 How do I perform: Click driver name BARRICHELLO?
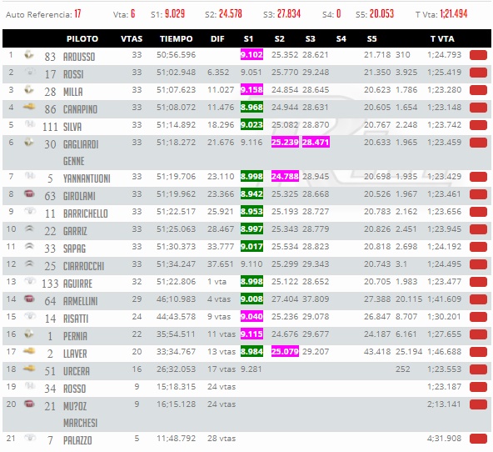[x=86, y=213]
